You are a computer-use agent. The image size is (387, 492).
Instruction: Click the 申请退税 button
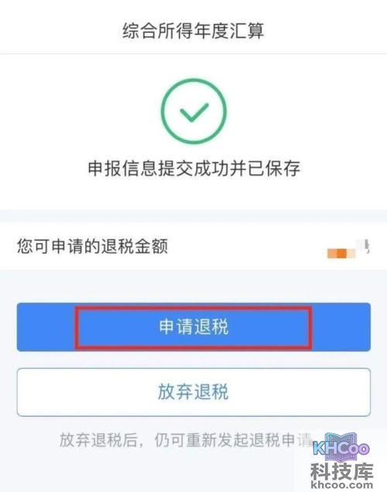193,327
